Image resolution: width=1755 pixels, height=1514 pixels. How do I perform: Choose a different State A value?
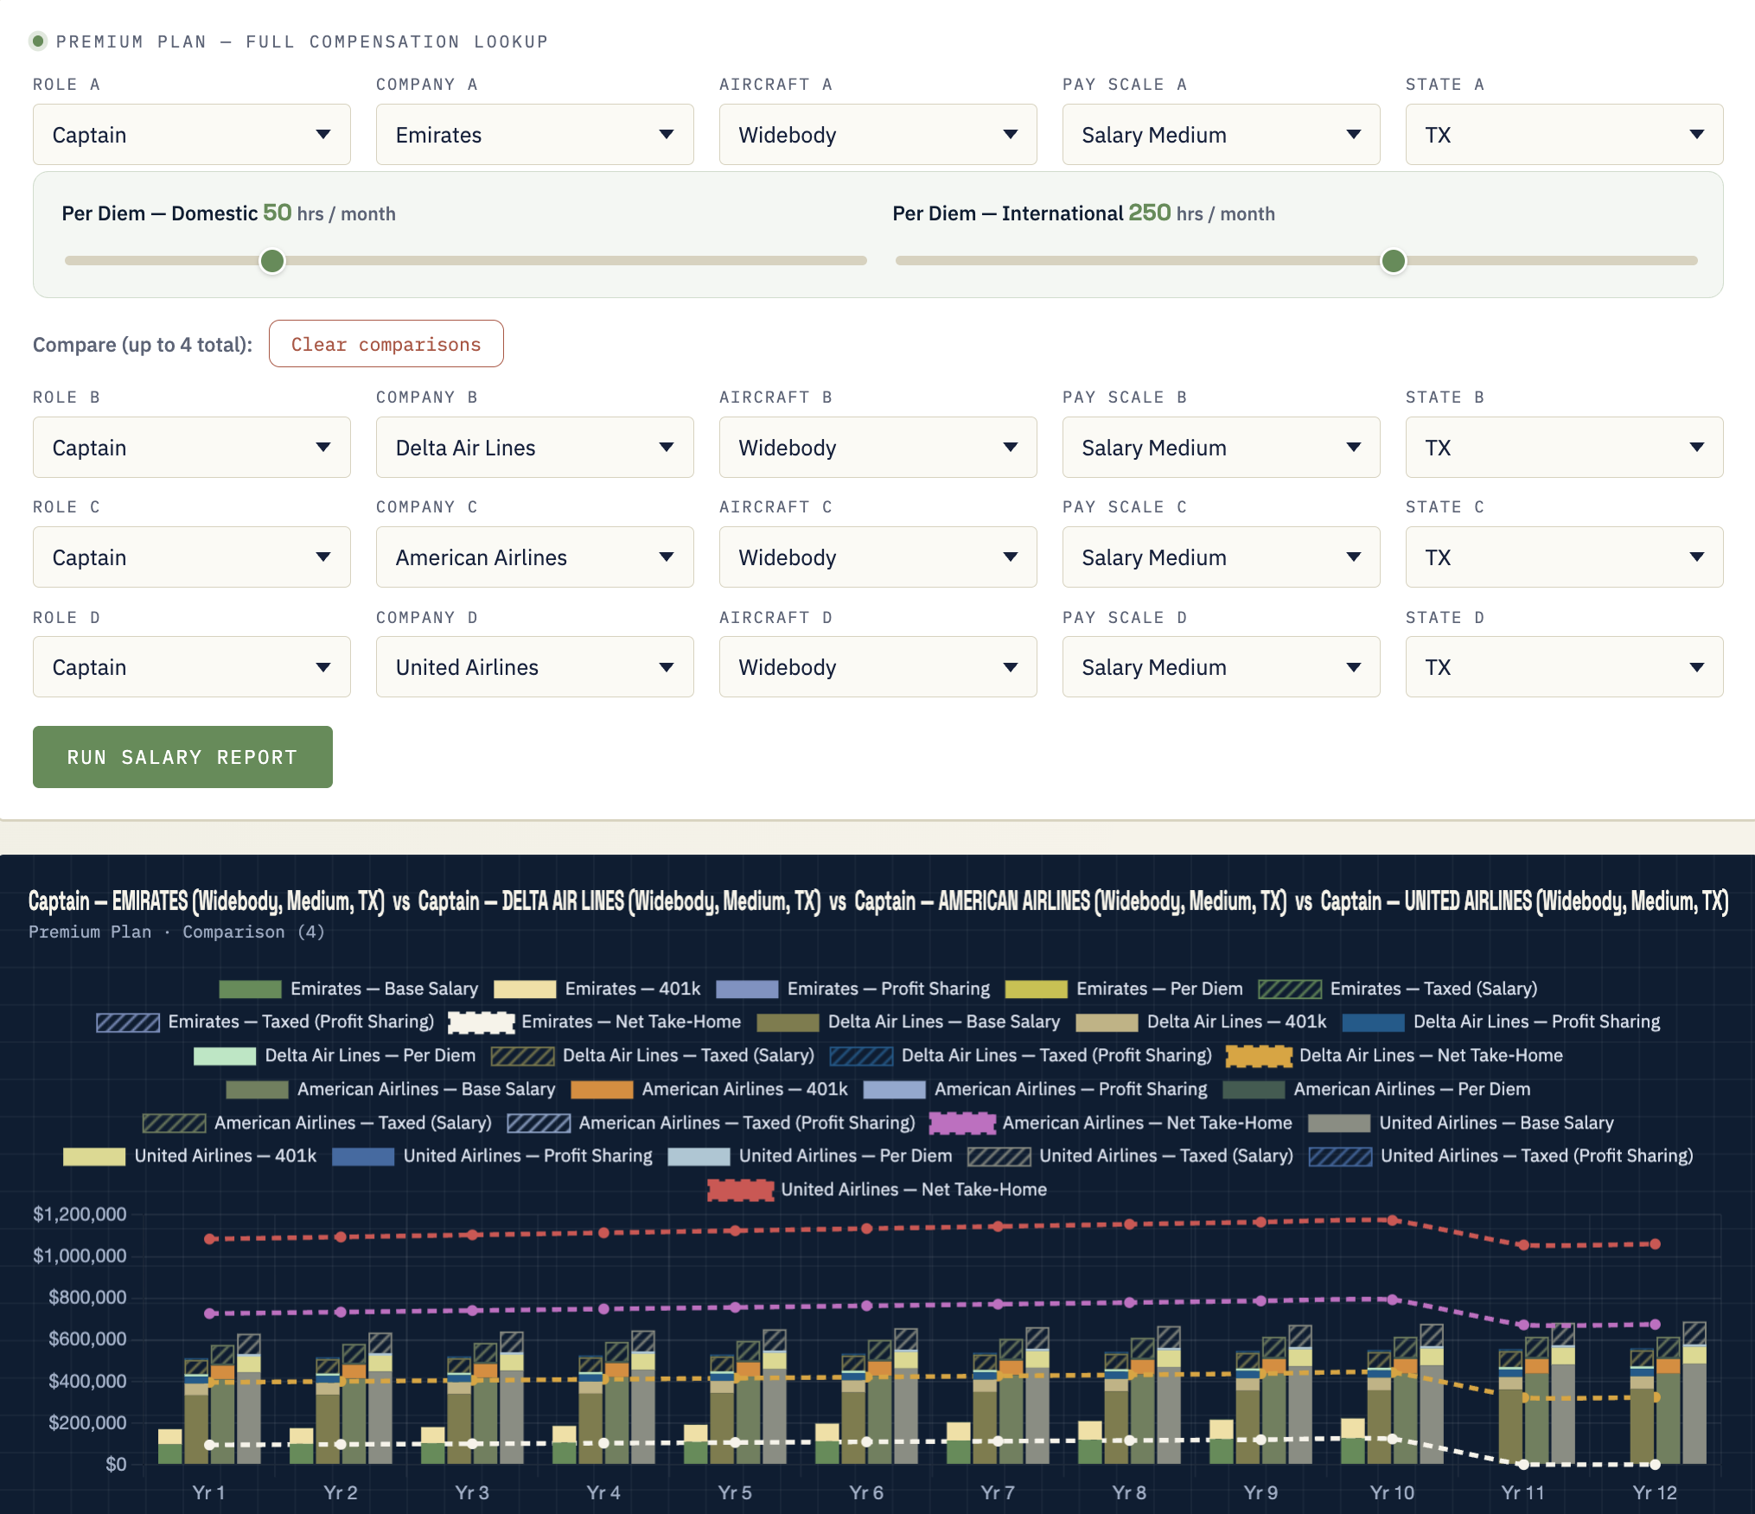click(x=1565, y=135)
